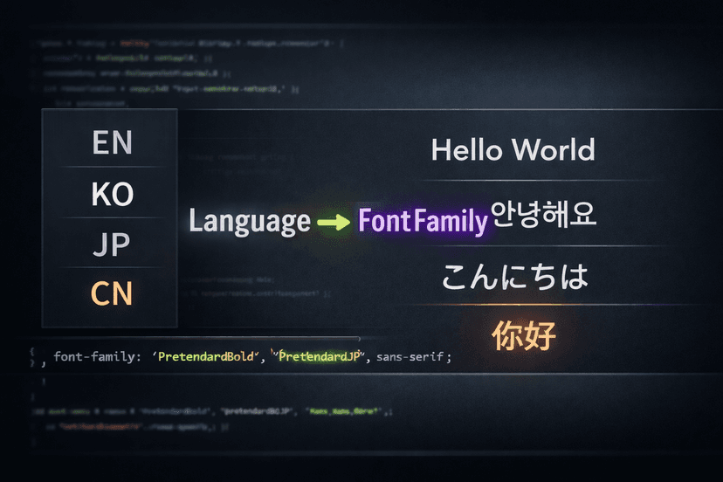The height and width of the screenshot is (482, 723).
Task: Select the Hello World sample text
Action: point(513,150)
